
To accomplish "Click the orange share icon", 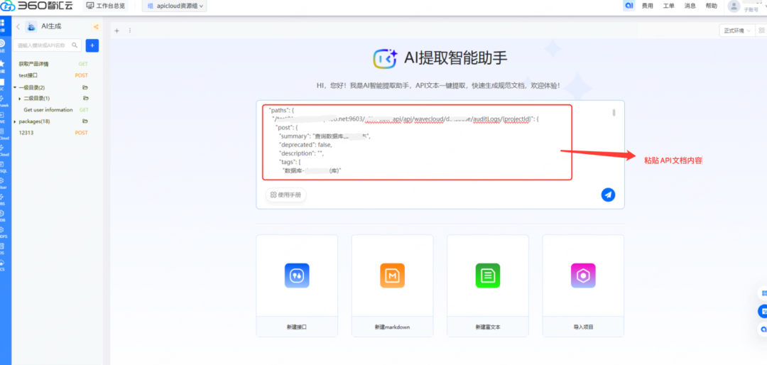I will coord(95,27).
